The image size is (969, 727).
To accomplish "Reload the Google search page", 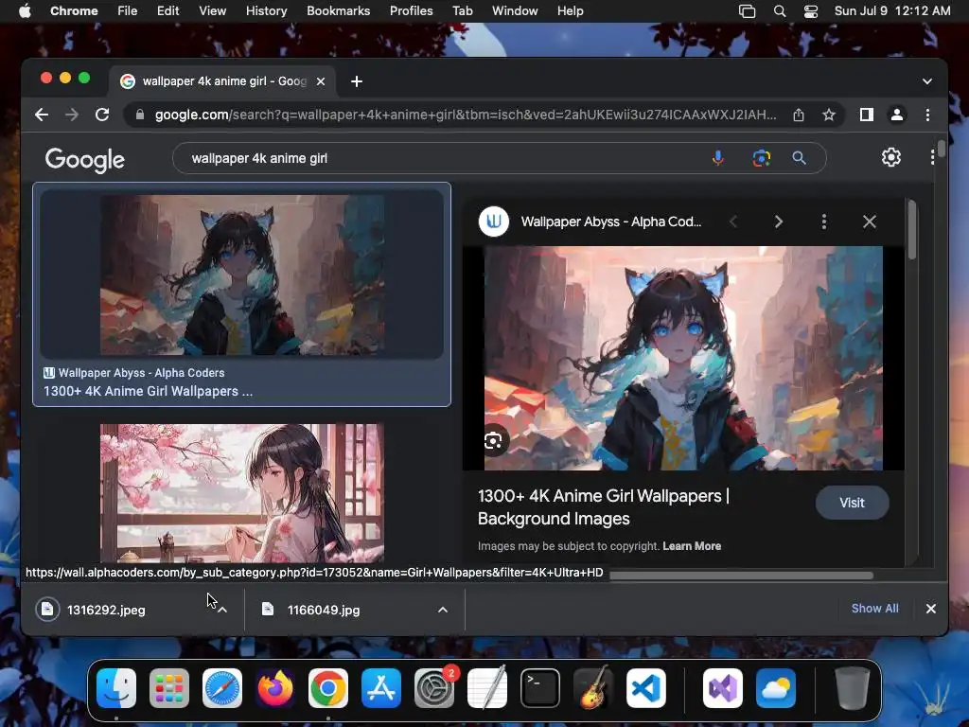I will tap(102, 115).
